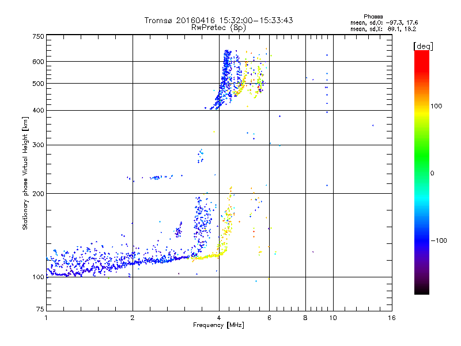The width and height of the screenshot is (461, 346).
Task: Click the x-axis tick label '1'
Action: tap(46, 318)
